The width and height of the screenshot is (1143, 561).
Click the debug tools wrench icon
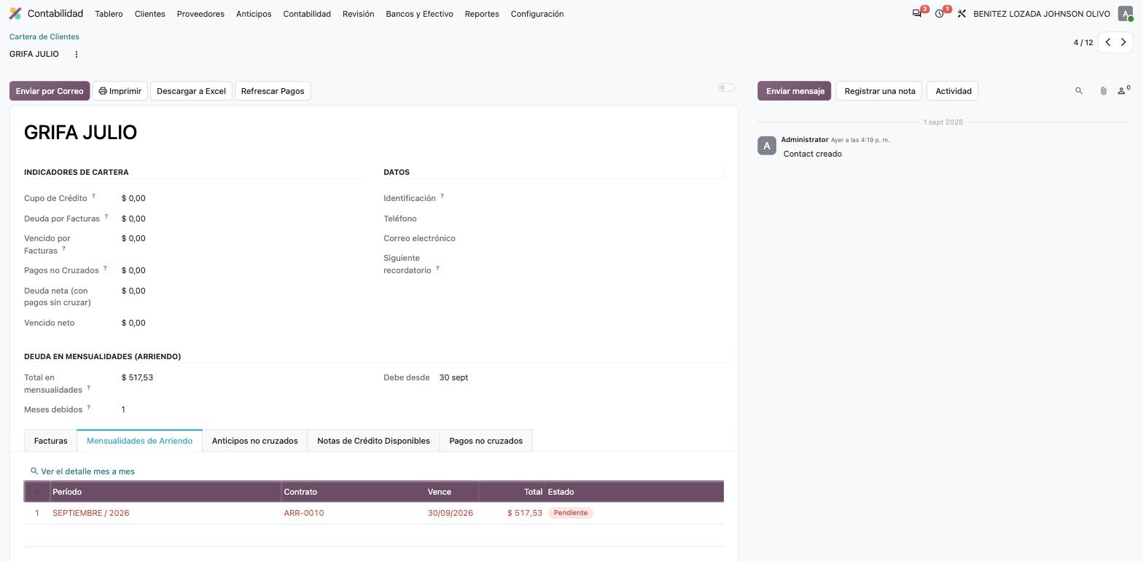tap(961, 14)
